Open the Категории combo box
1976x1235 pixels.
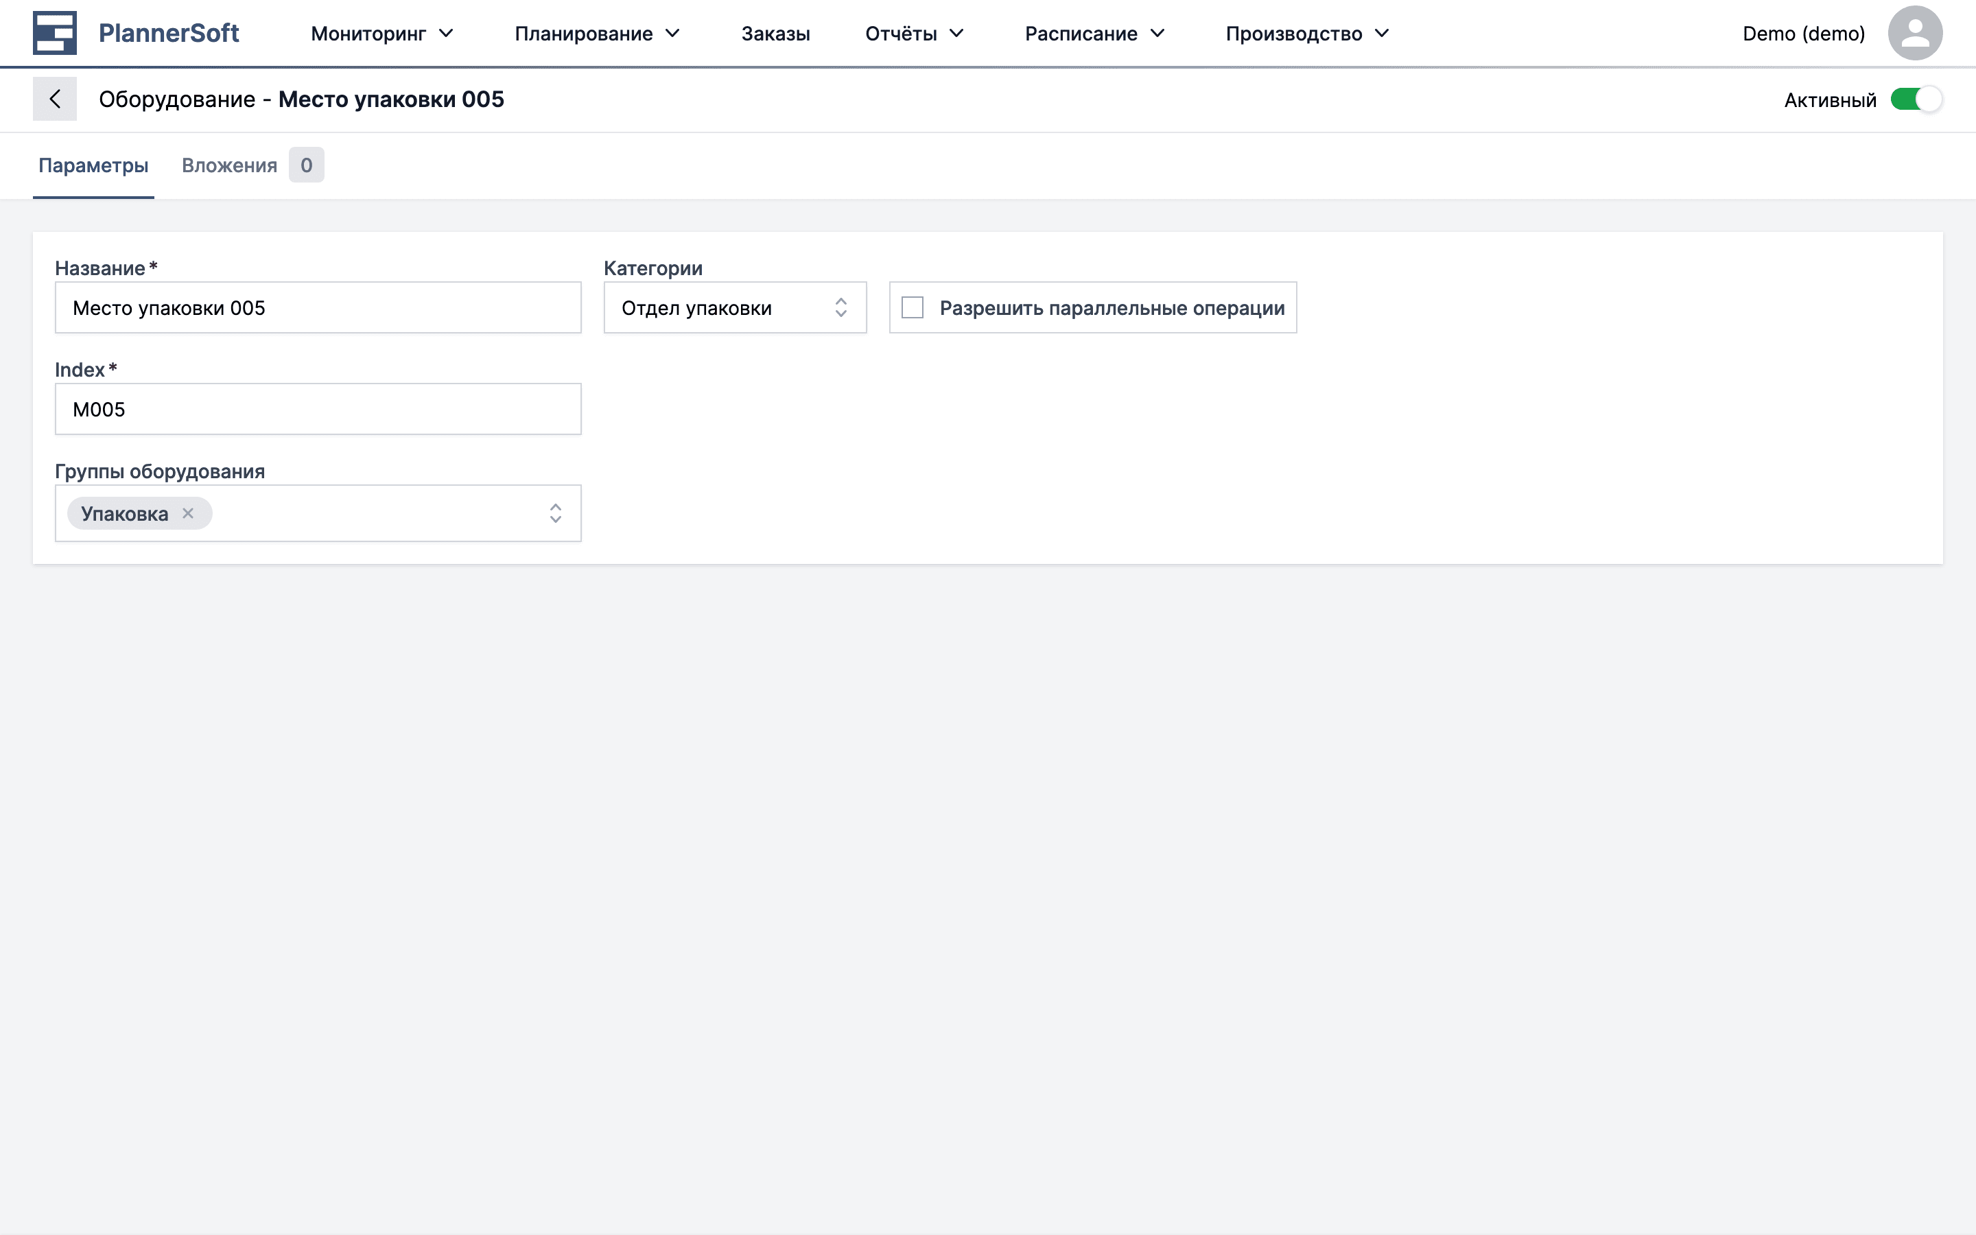(734, 308)
